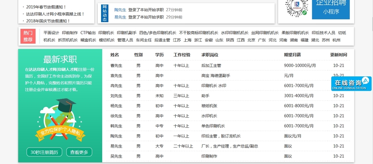Screen dimensions: 373x164
Task: Select the 折页机机长 category
Action: 68,40
